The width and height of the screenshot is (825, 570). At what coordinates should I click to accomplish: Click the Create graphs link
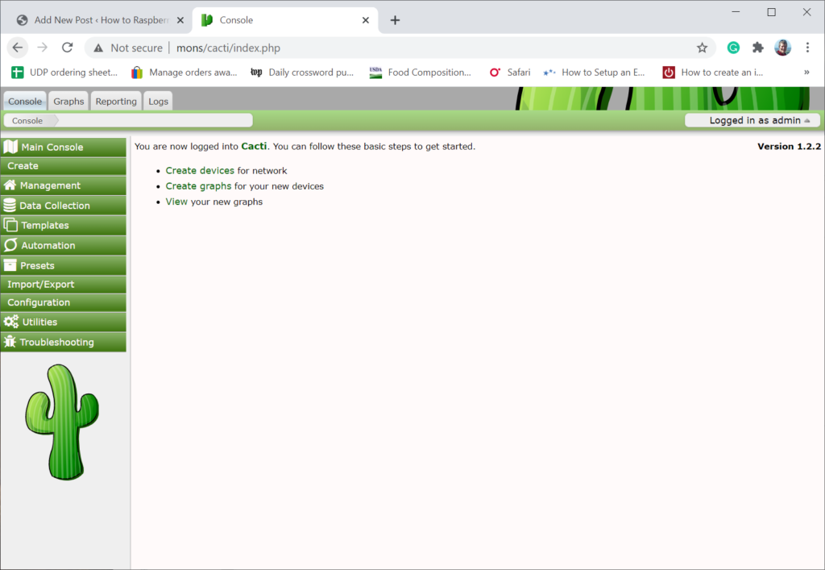pyautogui.click(x=198, y=186)
